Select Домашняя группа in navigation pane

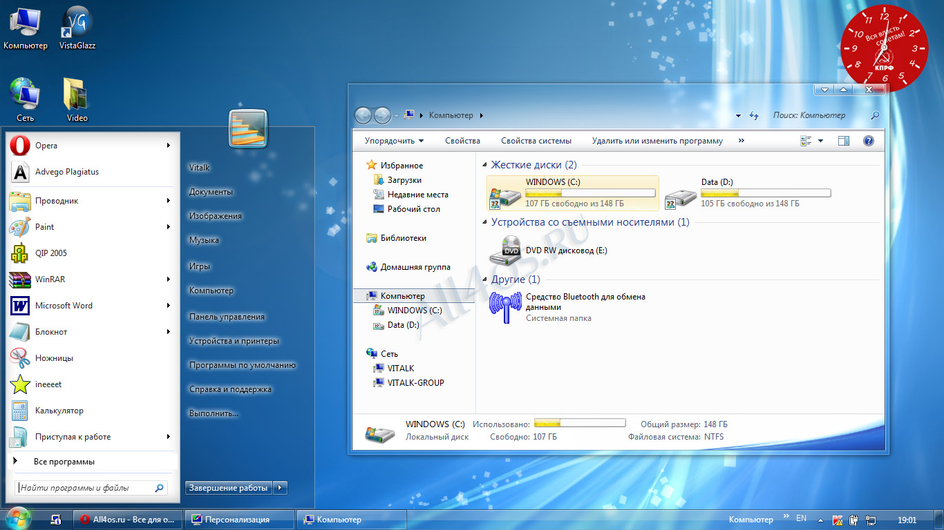tap(408, 267)
